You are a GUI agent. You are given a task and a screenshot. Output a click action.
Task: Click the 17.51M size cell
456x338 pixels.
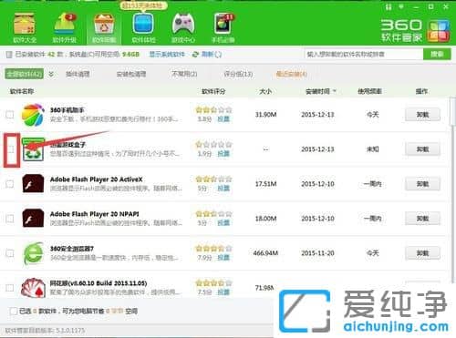point(265,184)
